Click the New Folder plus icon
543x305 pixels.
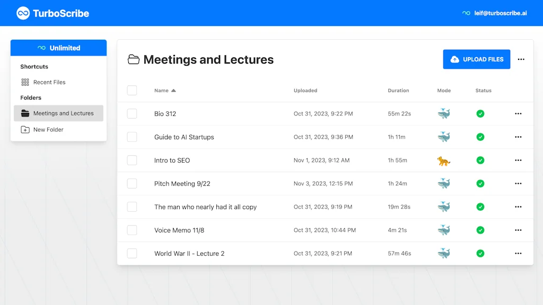pyautogui.click(x=24, y=129)
